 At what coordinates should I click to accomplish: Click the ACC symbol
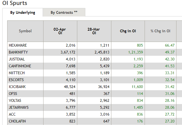(12, 114)
